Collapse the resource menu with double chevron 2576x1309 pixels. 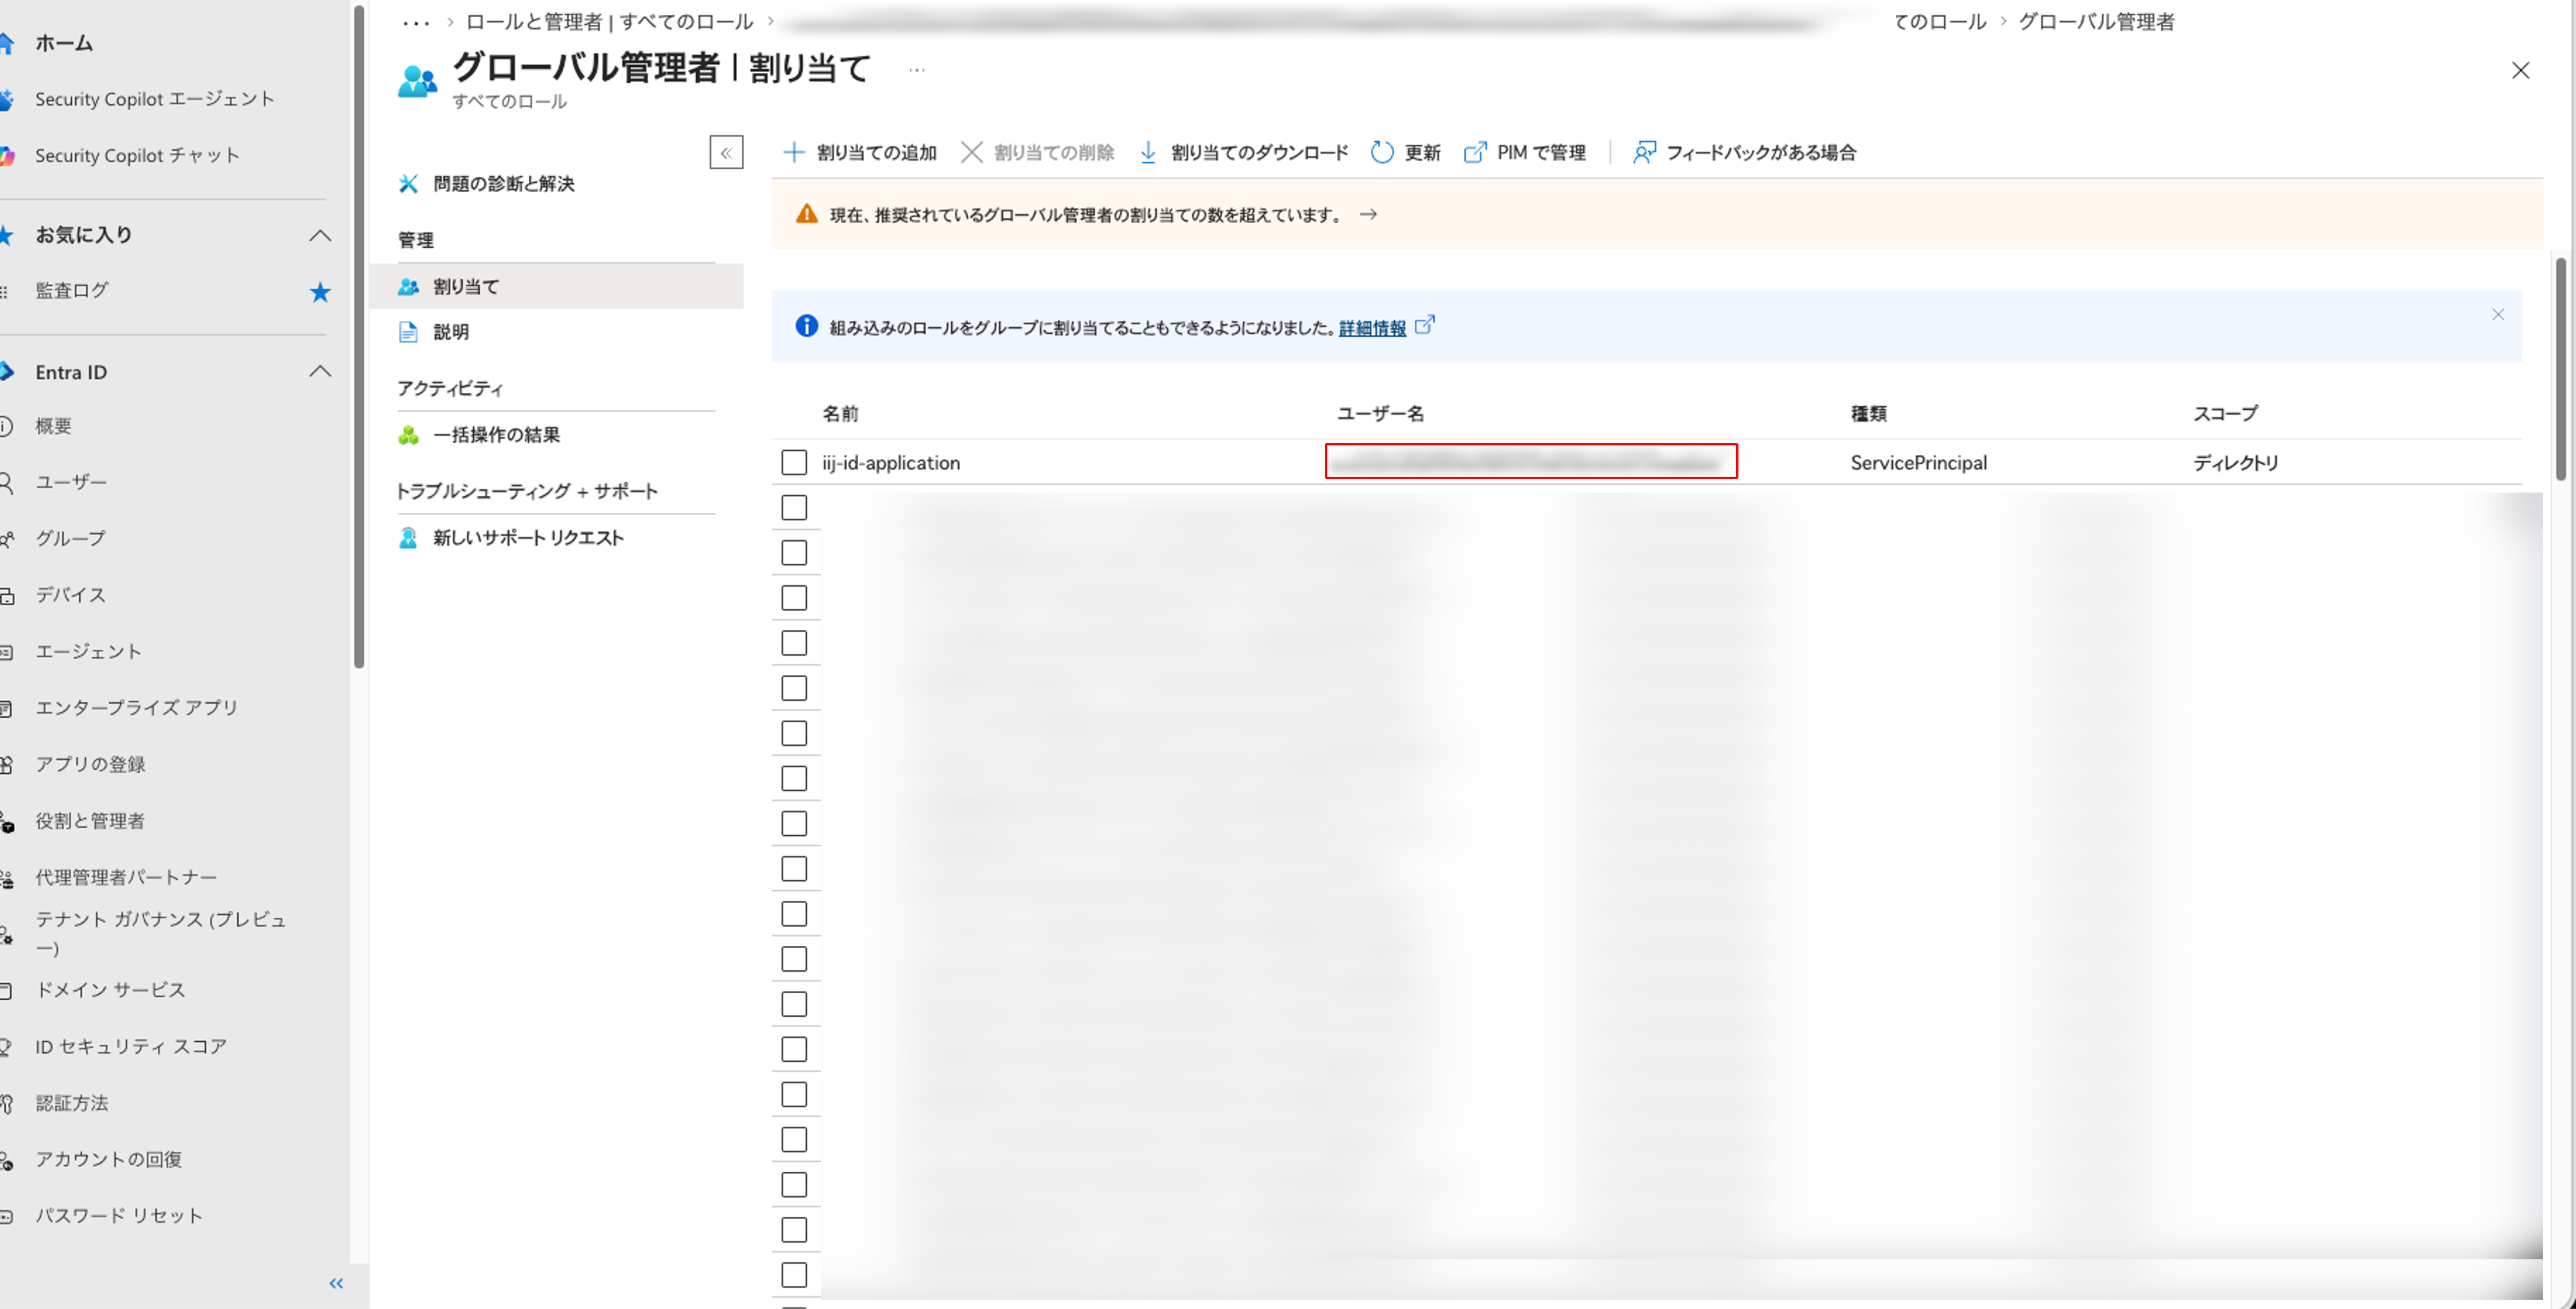pyautogui.click(x=726, y=152)
